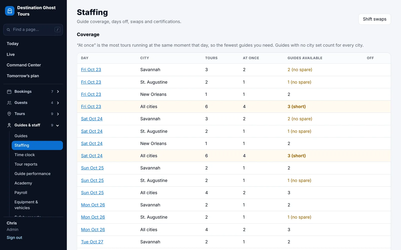The width and height of the screenshot is (401, 250).
Task: Click the Shift swaps button
Action: point(374,19)
